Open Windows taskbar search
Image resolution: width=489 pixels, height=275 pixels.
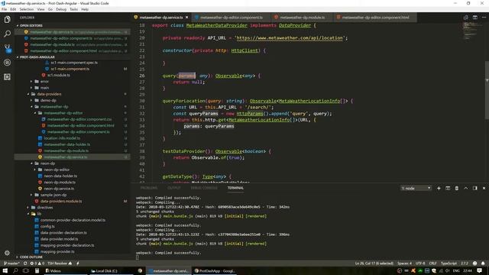15,270
